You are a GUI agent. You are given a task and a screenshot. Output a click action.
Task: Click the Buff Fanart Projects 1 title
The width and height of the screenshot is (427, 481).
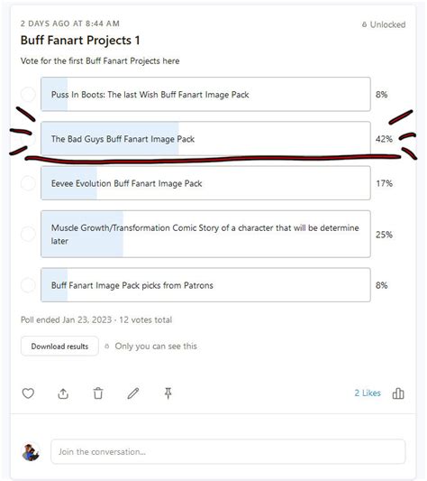(x=80, y=41)
